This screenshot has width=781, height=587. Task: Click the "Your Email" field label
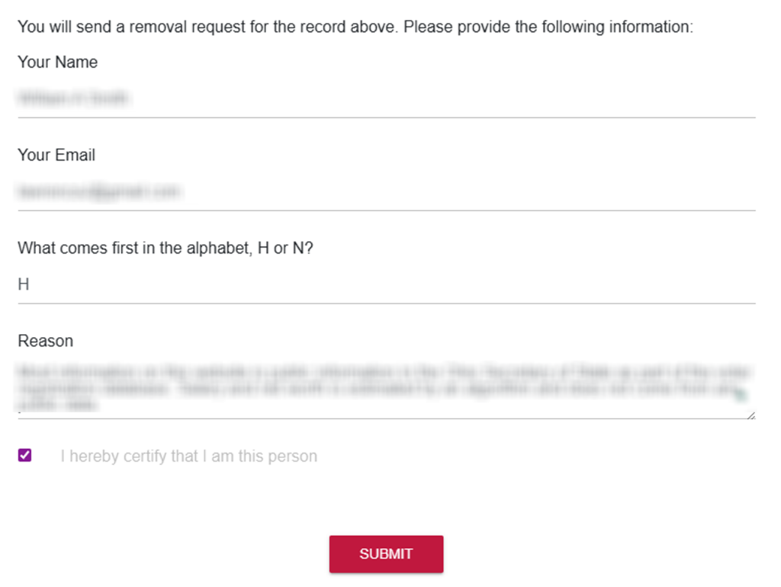point(56,156)
